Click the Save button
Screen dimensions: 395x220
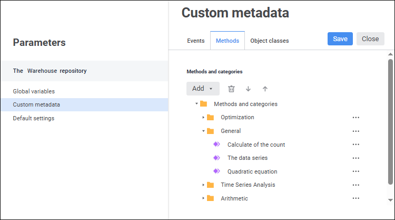(340, 39)
